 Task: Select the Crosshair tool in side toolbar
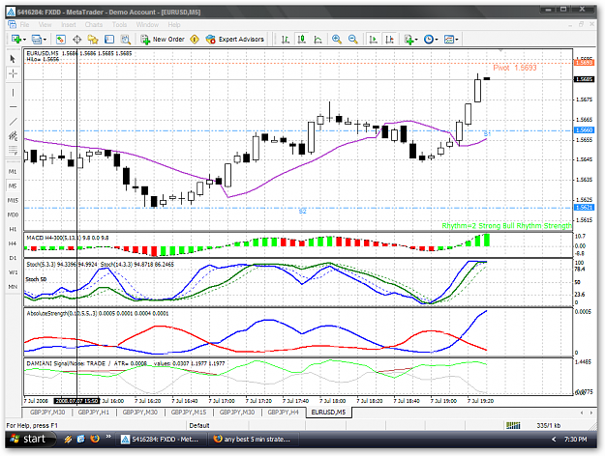coord(13,73)
